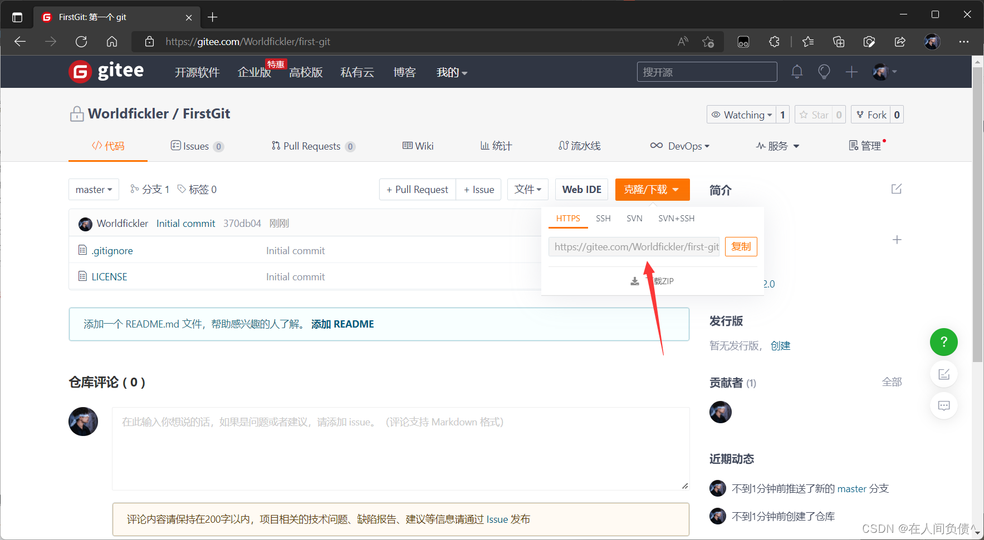This screenshot has width=984, height=540.
Task: Click the page vertical scrollbar
Action: tap(977, 215)
